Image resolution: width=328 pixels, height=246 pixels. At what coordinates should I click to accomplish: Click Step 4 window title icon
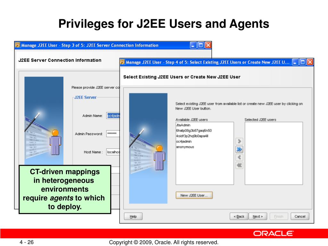click(122, 62)
